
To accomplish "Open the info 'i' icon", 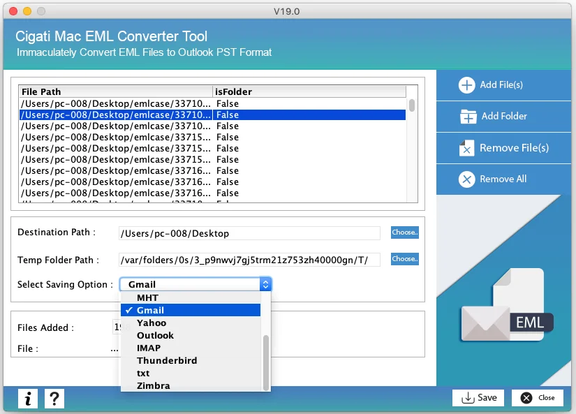I will 28,399.
